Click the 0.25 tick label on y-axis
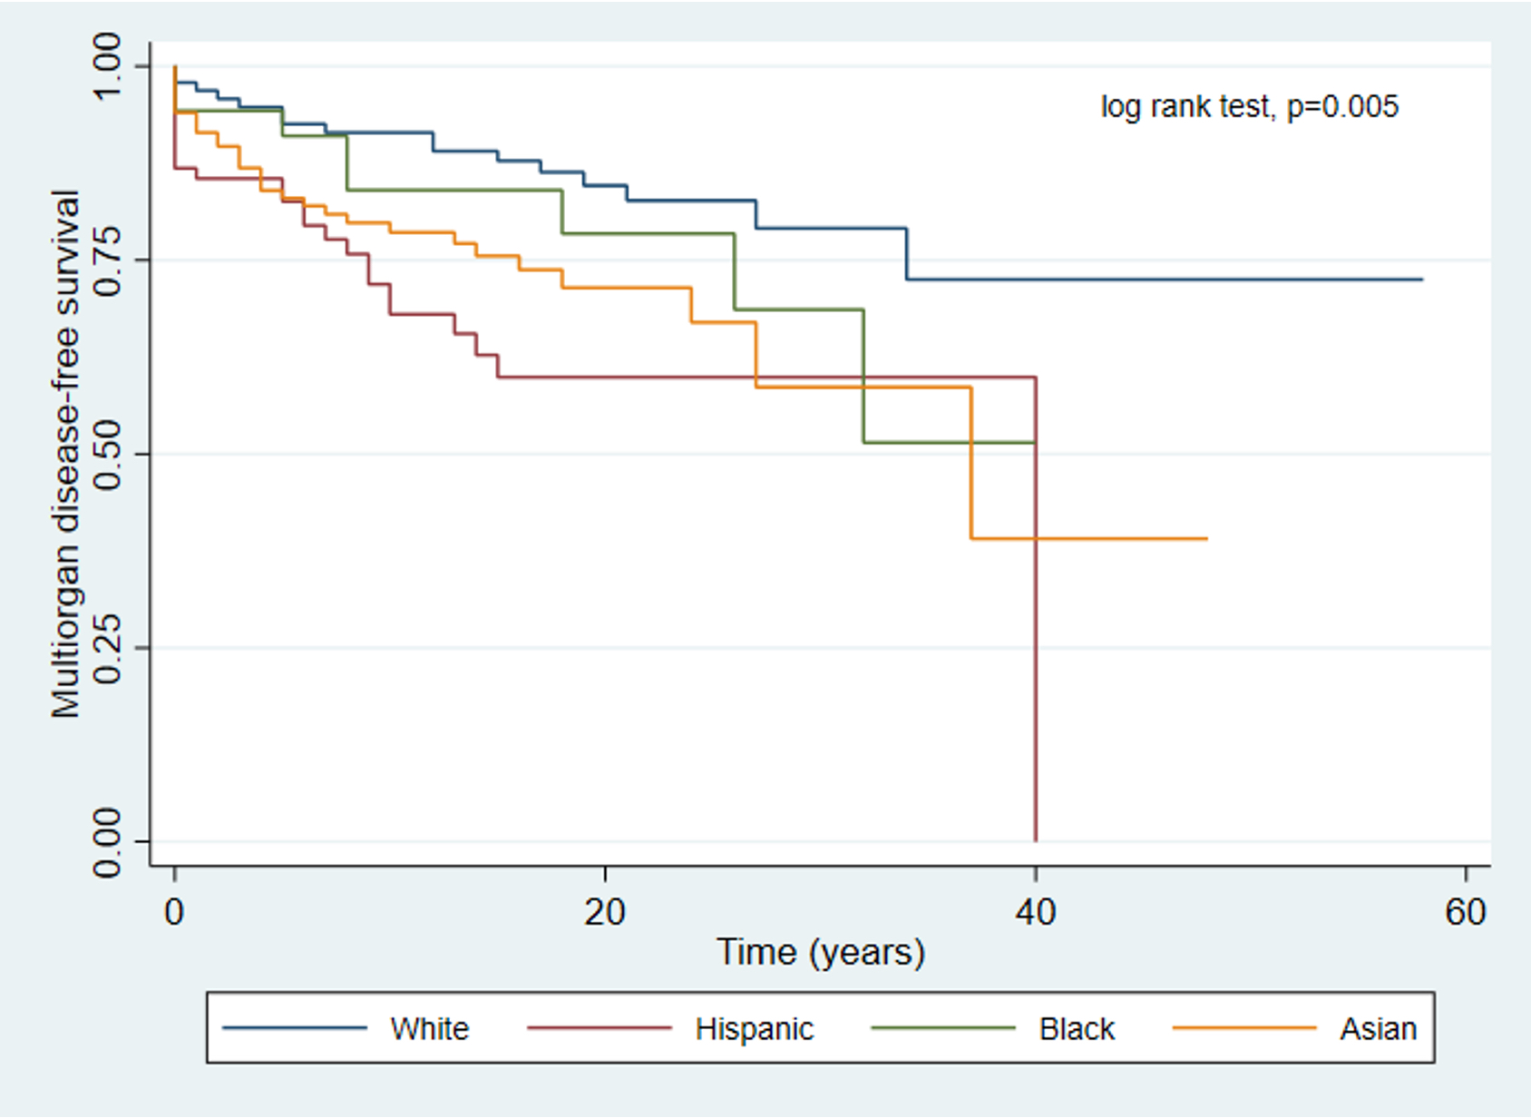This screenshot has width=1531, height=1118. 108,648
